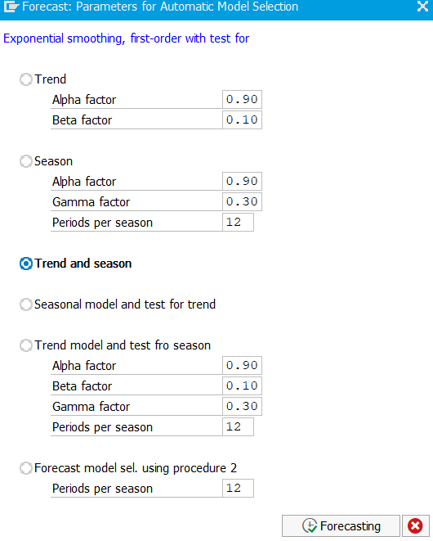Click the Alpha factor field under Season
The width and height of the screenshot is (433, 541).
point(242,181)
